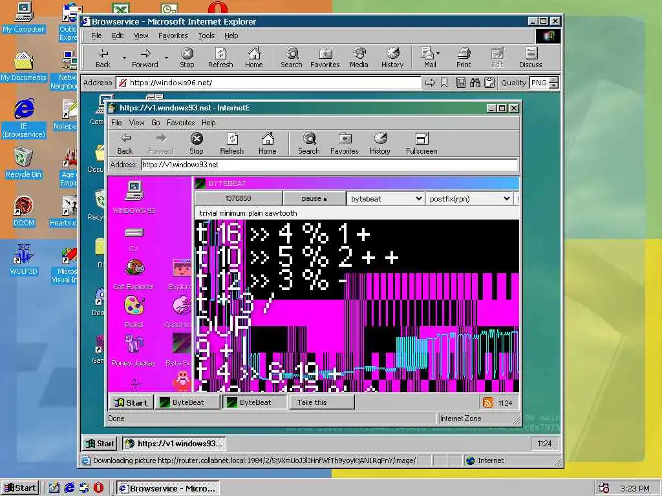Click the bookmark ribbon icon by address bar
This screenshot has width=662, height=496.
click(x=444, y=83)
